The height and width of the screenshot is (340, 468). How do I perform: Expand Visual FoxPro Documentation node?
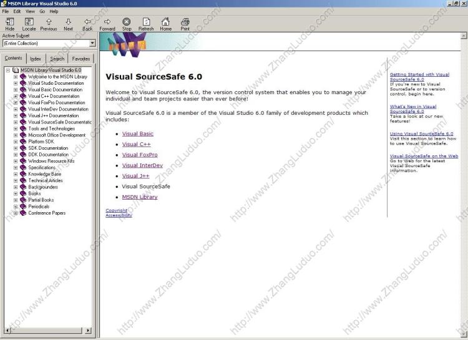(x=16, y=103)
